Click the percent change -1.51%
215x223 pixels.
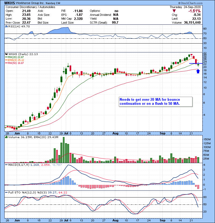195,11
